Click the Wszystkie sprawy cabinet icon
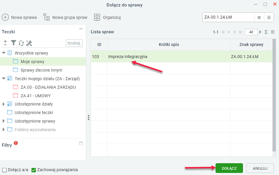The height and width of the screenshot is (175, 279). 10,53
